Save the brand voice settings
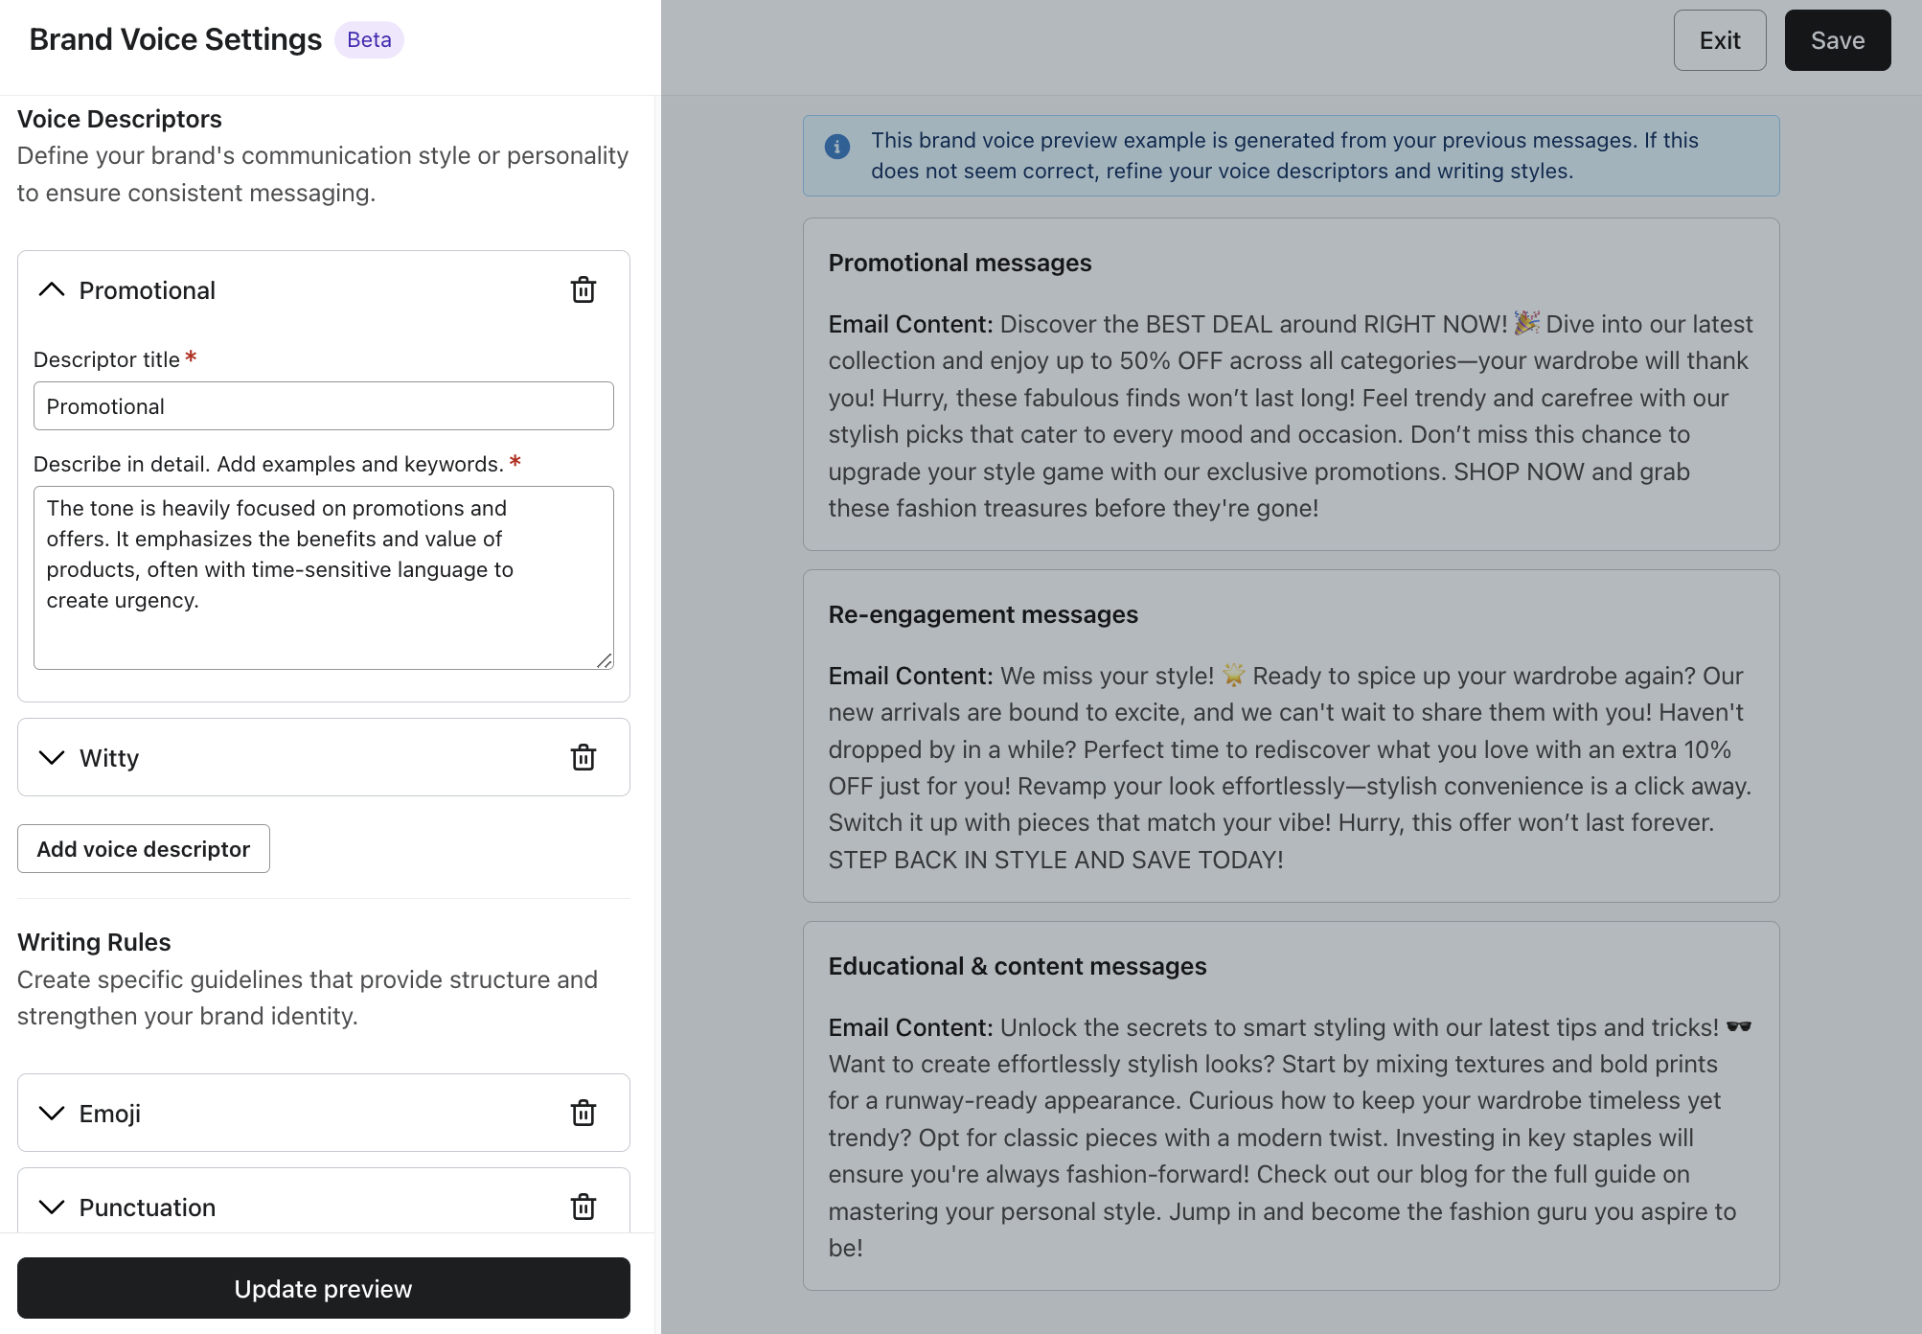1922x1334 pixels. tap(1837, 40)
